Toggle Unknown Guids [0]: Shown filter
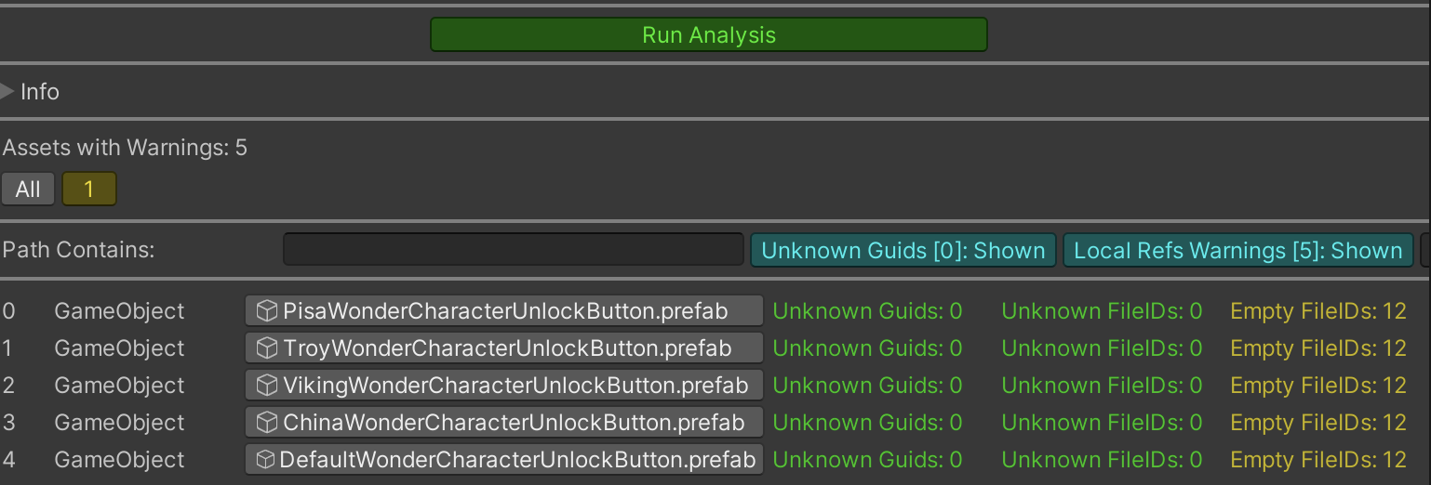This screenshot has width=1431, height=485. pos(903,250)
